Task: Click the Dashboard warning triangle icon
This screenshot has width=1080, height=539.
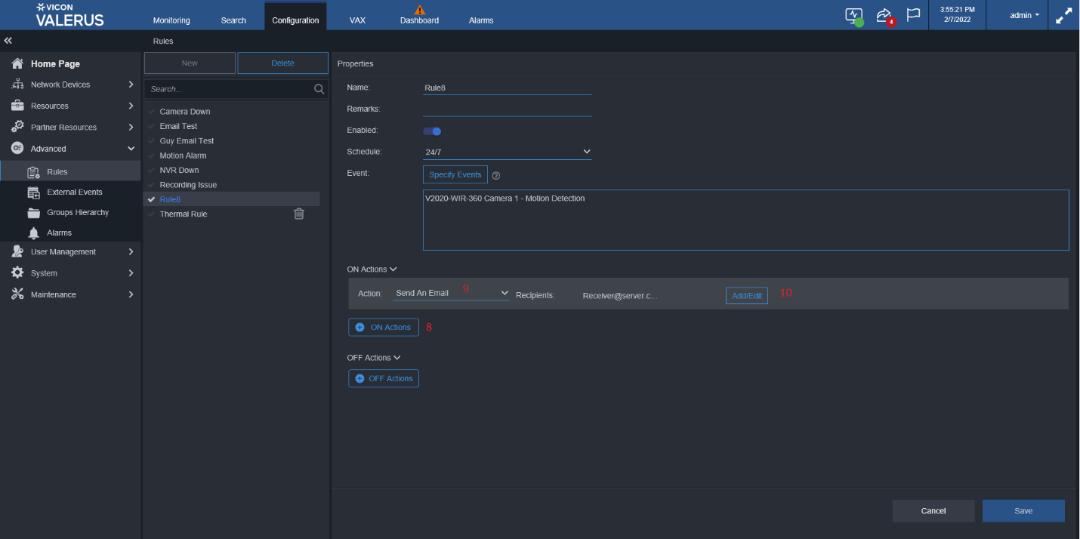Action: (420, 9)
